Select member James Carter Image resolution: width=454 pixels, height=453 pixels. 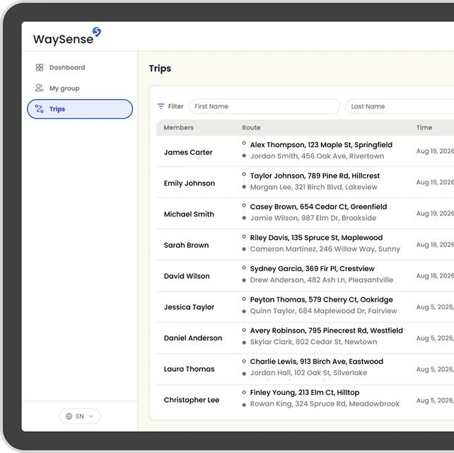(188, 152)
